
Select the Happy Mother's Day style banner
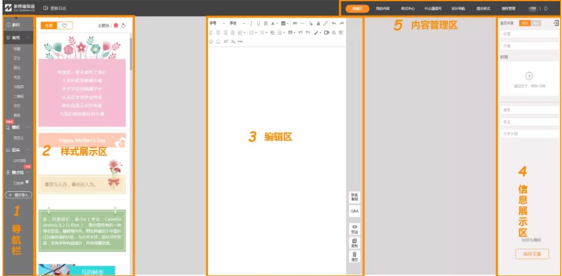click(82, 140)
